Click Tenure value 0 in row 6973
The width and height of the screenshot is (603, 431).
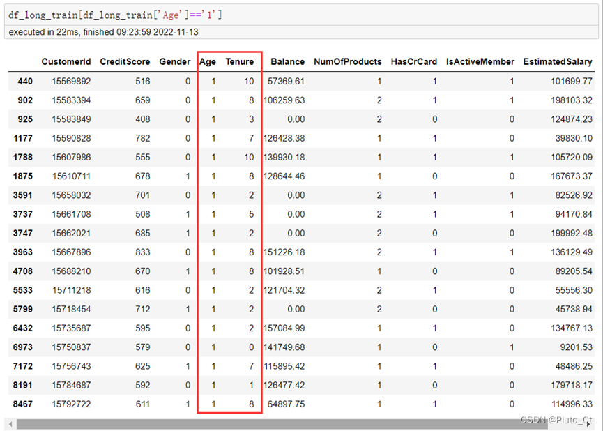(252, 347)
